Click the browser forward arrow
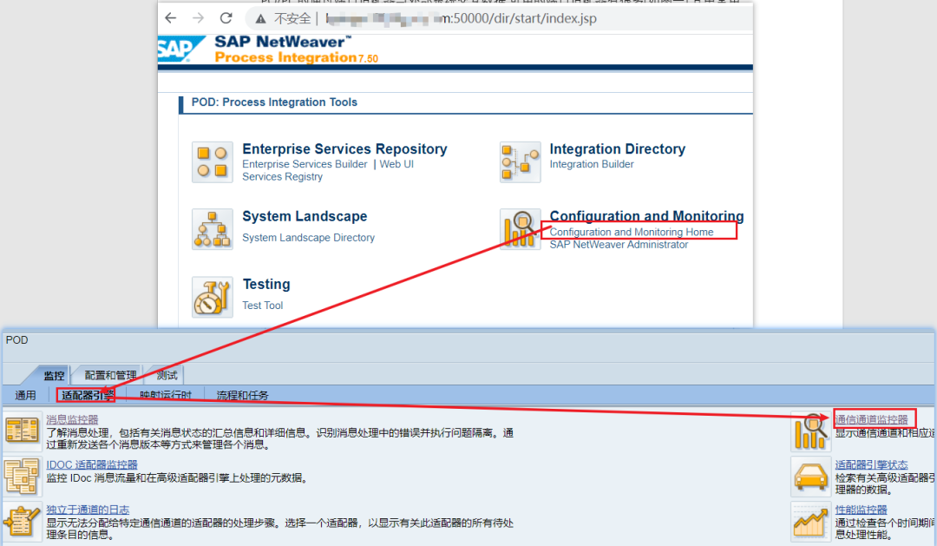The image size is (937, 546). tap(198, 18)
